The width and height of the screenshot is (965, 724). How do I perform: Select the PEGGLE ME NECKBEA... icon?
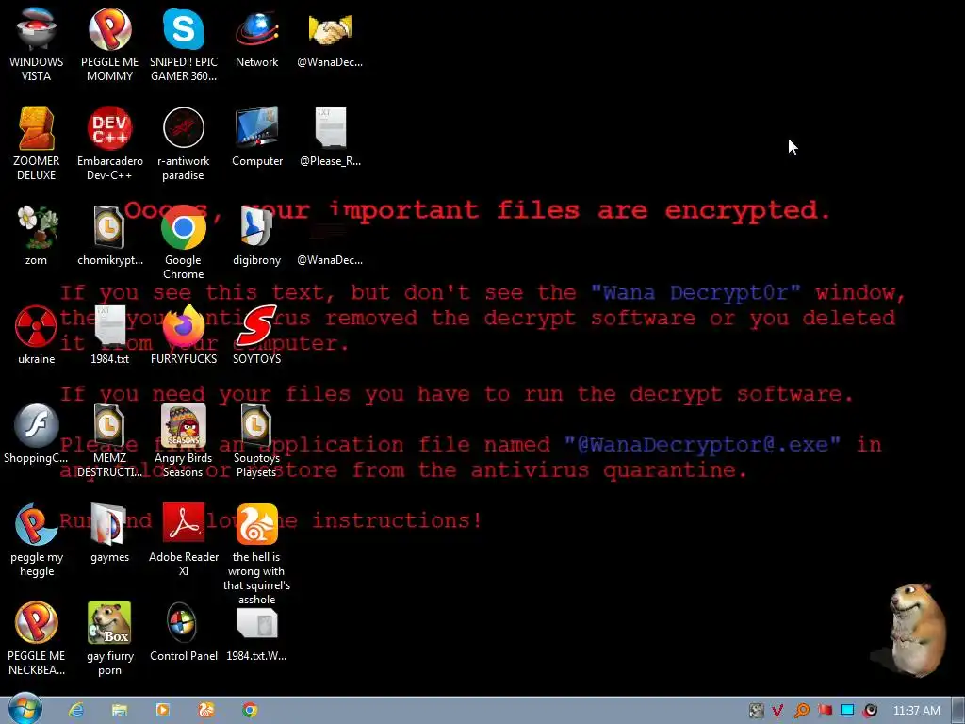(x=37, y=639)
